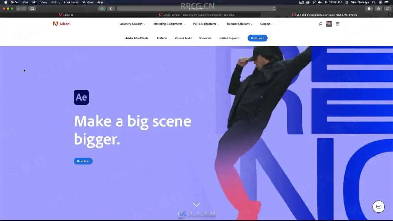Expand the Marketing & Commerce menu

click(169, 24)
